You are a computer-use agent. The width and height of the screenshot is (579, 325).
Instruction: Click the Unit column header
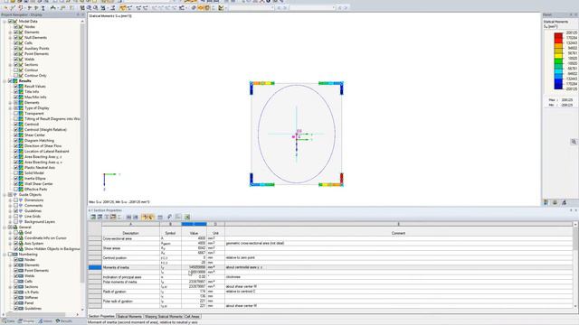click(215, 233)
